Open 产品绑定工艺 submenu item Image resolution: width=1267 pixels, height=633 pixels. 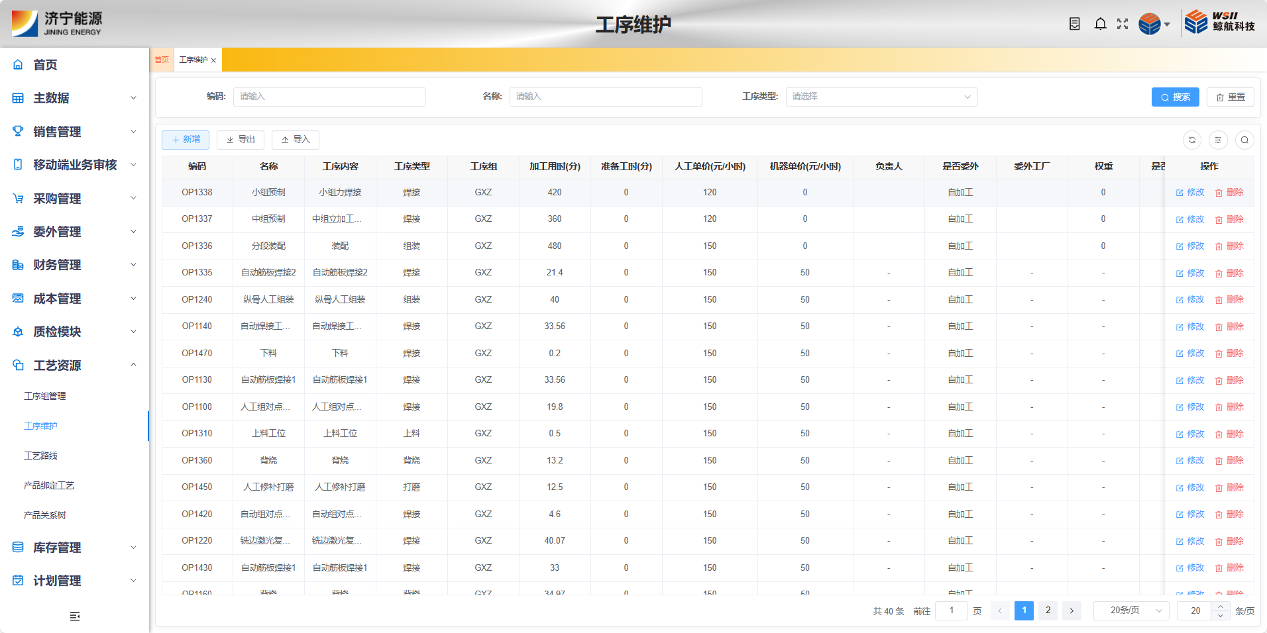point(49,485)
